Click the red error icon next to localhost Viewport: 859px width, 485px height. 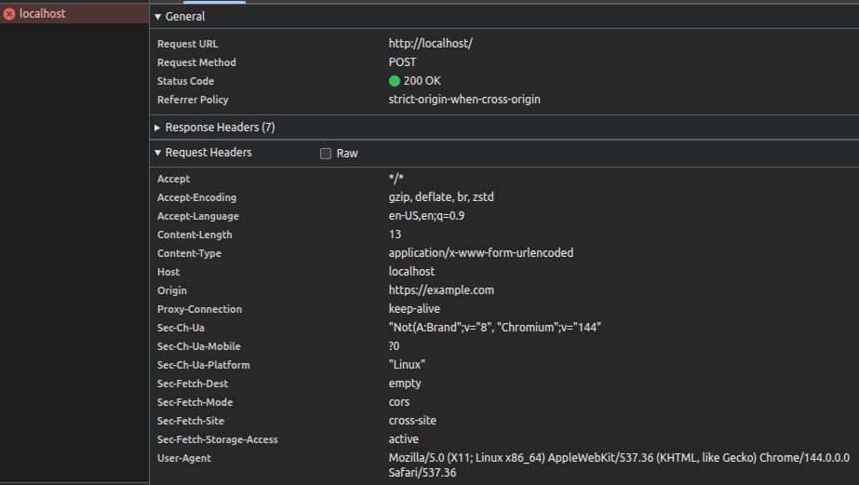(9, 14)
